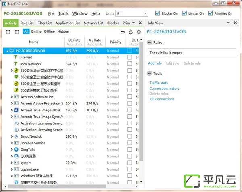Viewport: 242px width, 192px height.
Task: Open the Tools menu
Action: pyautogui.click(x=63, y=14)
